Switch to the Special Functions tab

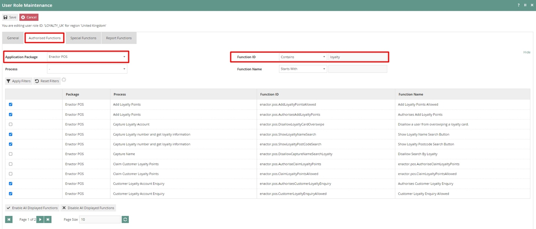click(83, 38)
